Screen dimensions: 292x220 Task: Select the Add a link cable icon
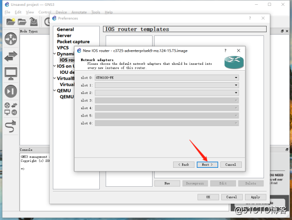pos(11,126)
